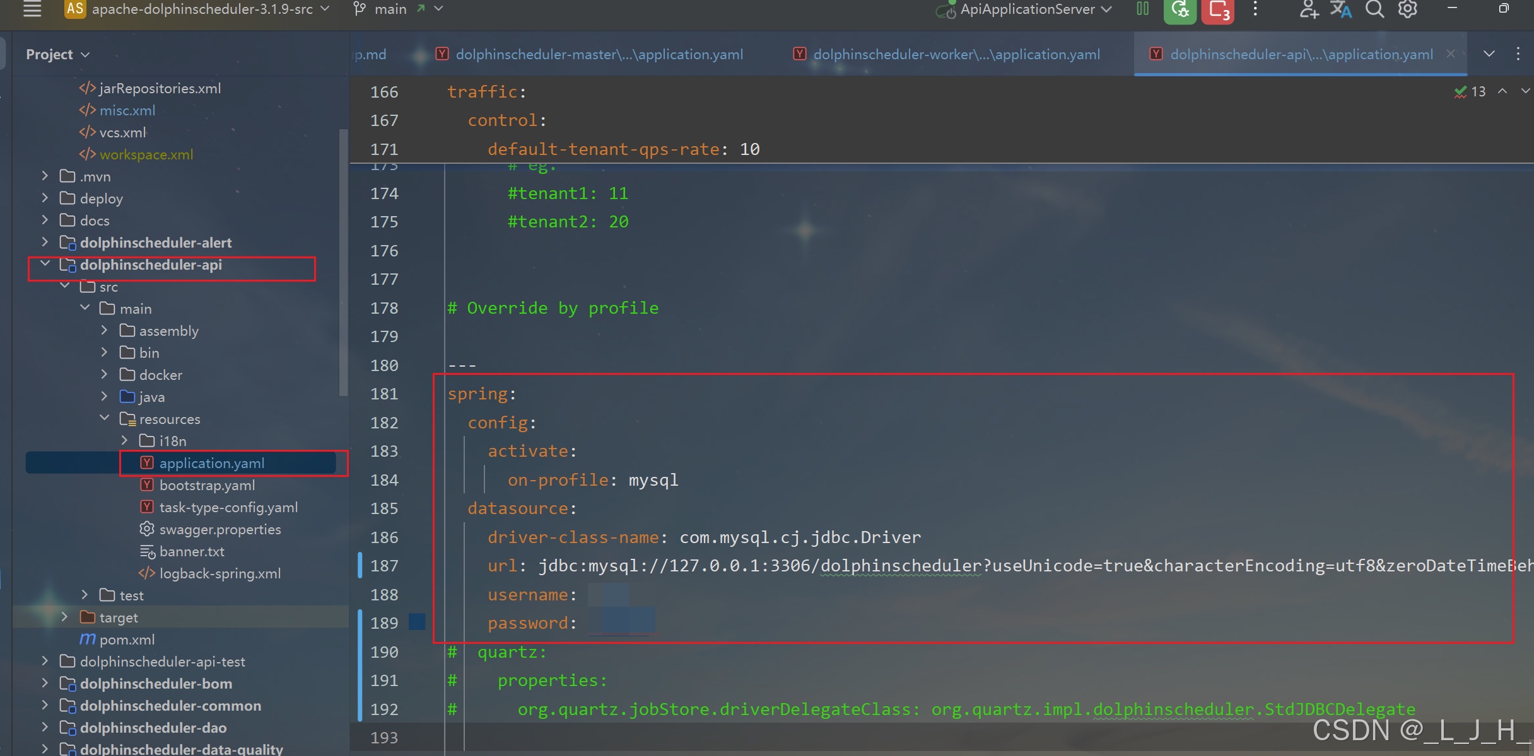1534x756 pixels.
Task: Open the Project view dropdown
Action: pos(57,55)
